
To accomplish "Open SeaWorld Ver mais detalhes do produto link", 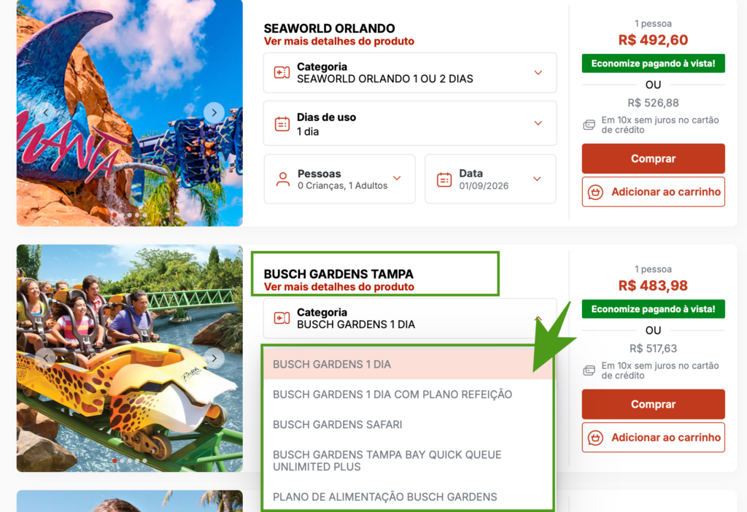I will [x=339, y=42].
